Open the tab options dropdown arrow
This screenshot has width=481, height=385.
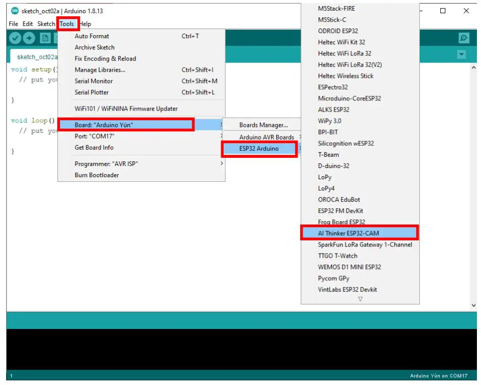pyautogui.click(x=461, y=54)
